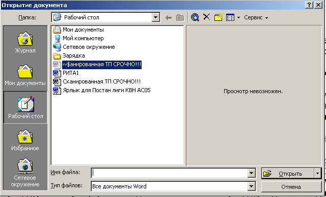
Task: Create a new folder
Action: [x=219, y=17]
